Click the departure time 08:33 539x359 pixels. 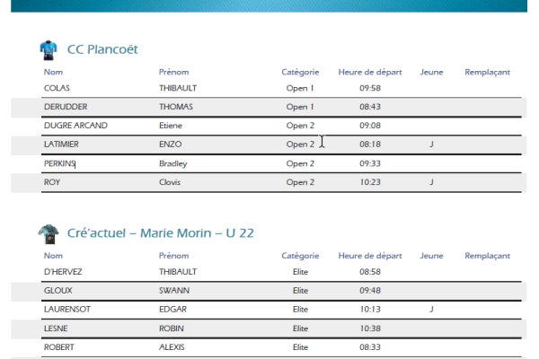(x=370, y=347)
